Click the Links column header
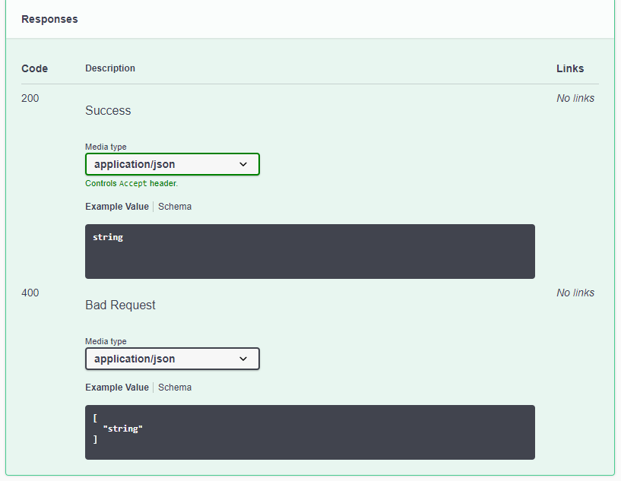 (570, 68)
